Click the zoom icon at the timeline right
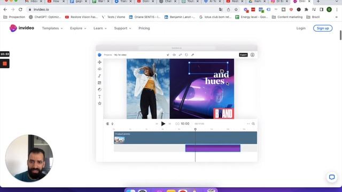Viewport: 342px width, 192px height. 253,124
